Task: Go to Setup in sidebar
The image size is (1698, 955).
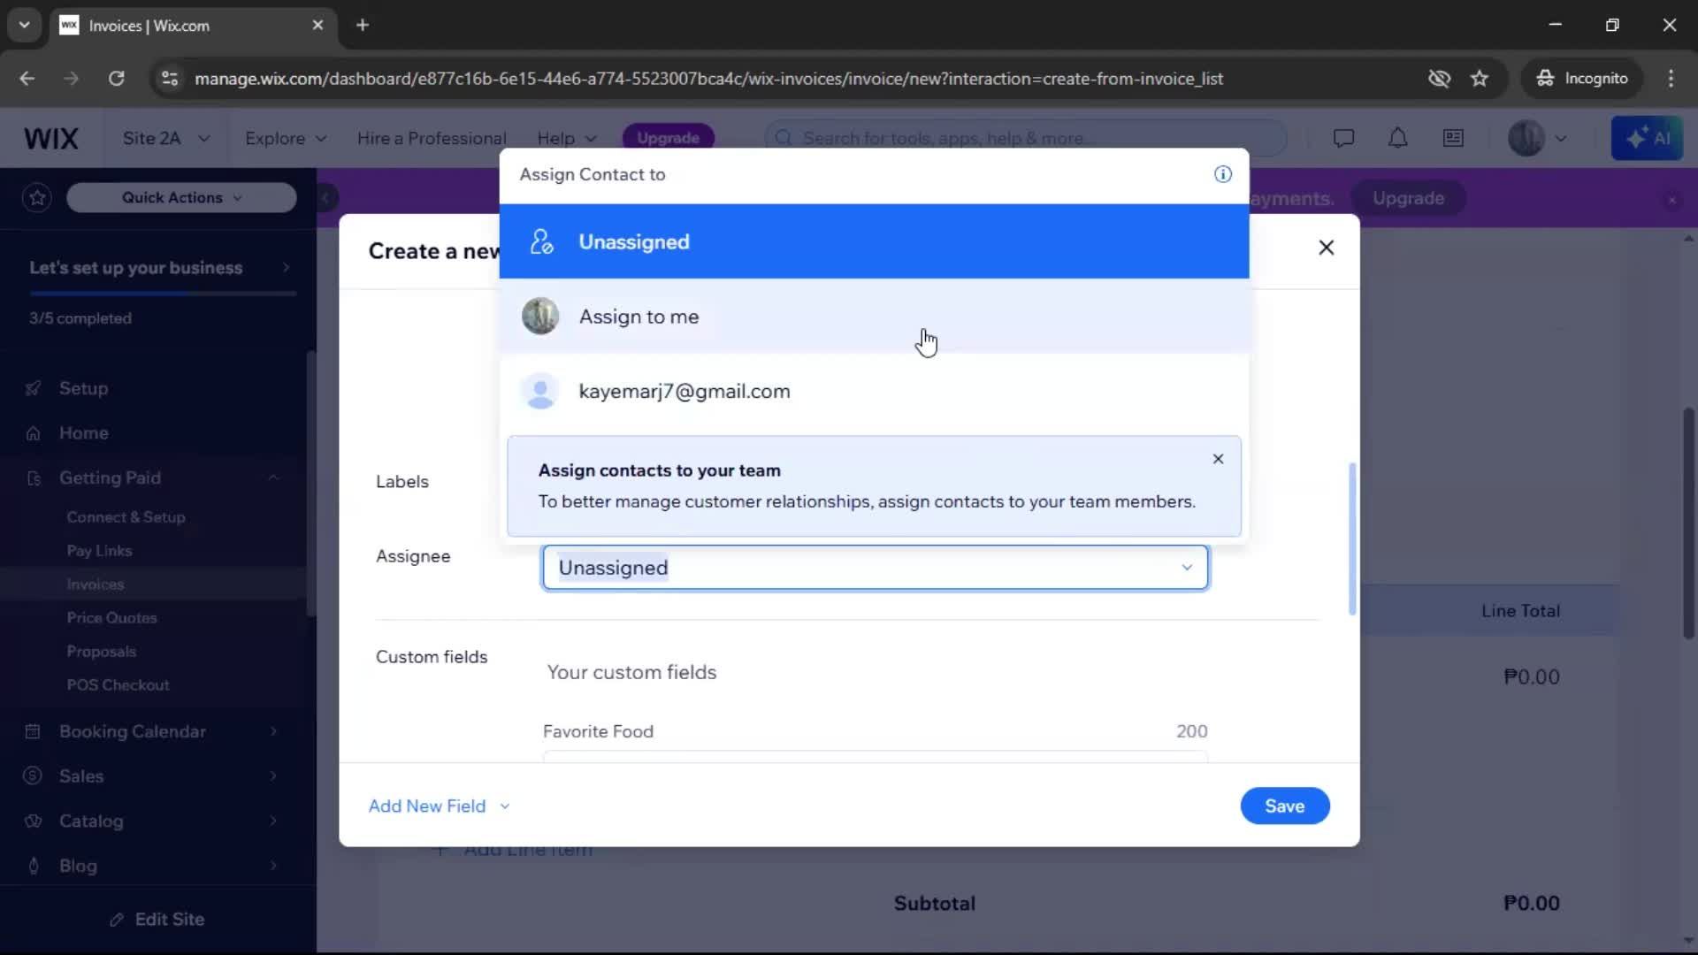Action: [83, 388]
